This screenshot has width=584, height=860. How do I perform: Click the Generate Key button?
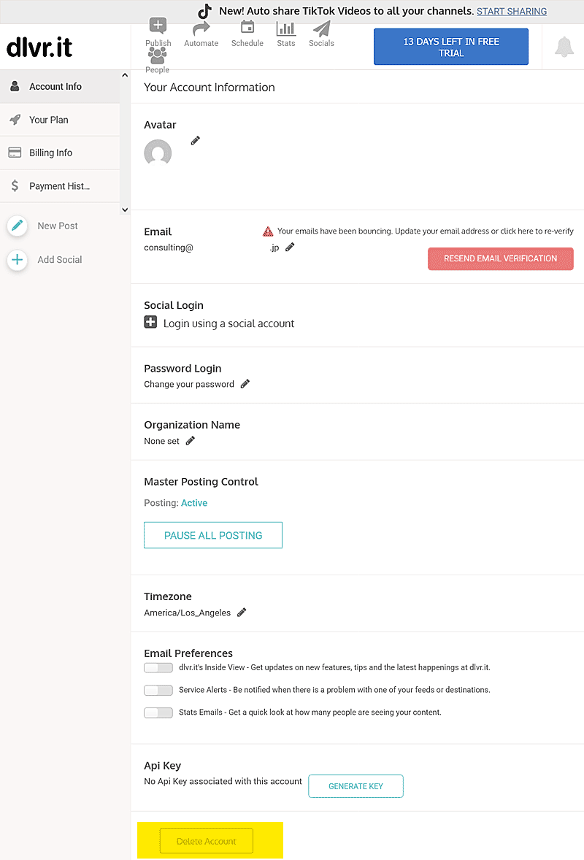[x=356, y=786]
